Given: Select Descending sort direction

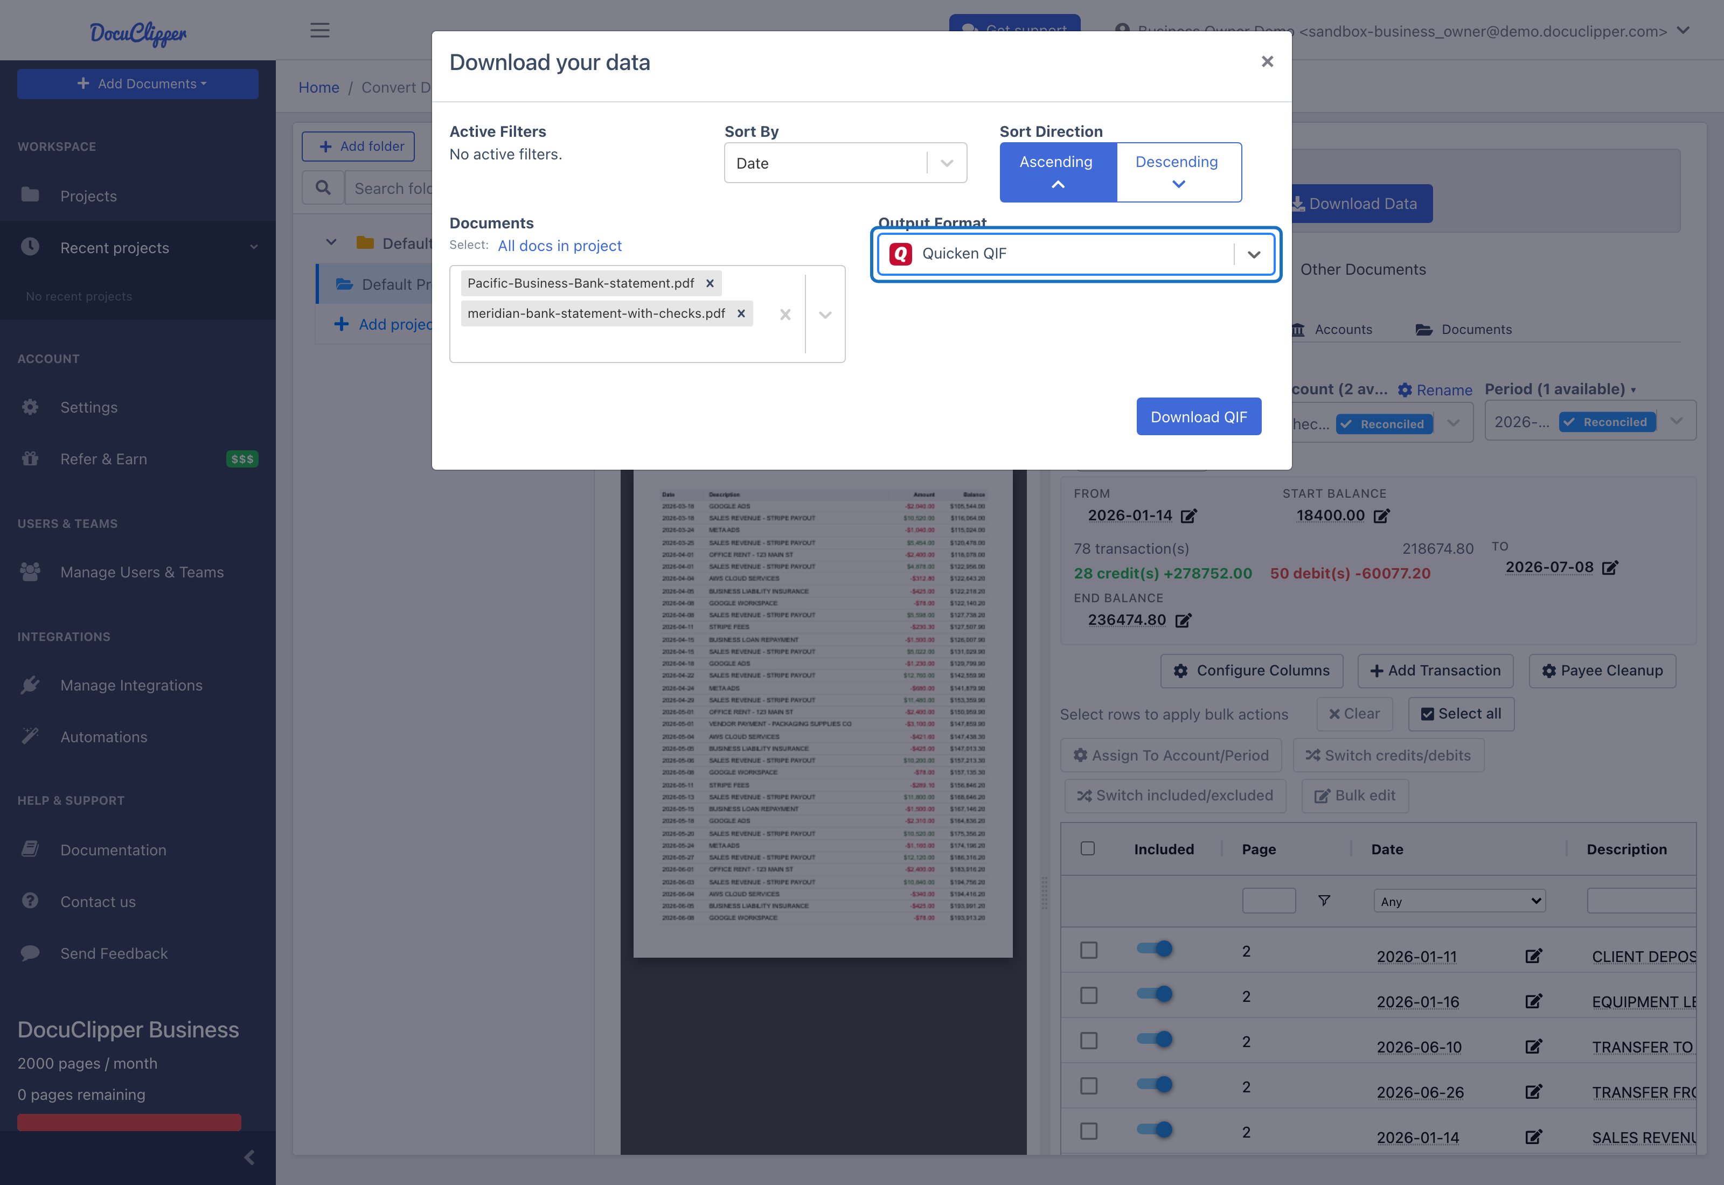Looking at the screenshot, I should (1178, 171).
